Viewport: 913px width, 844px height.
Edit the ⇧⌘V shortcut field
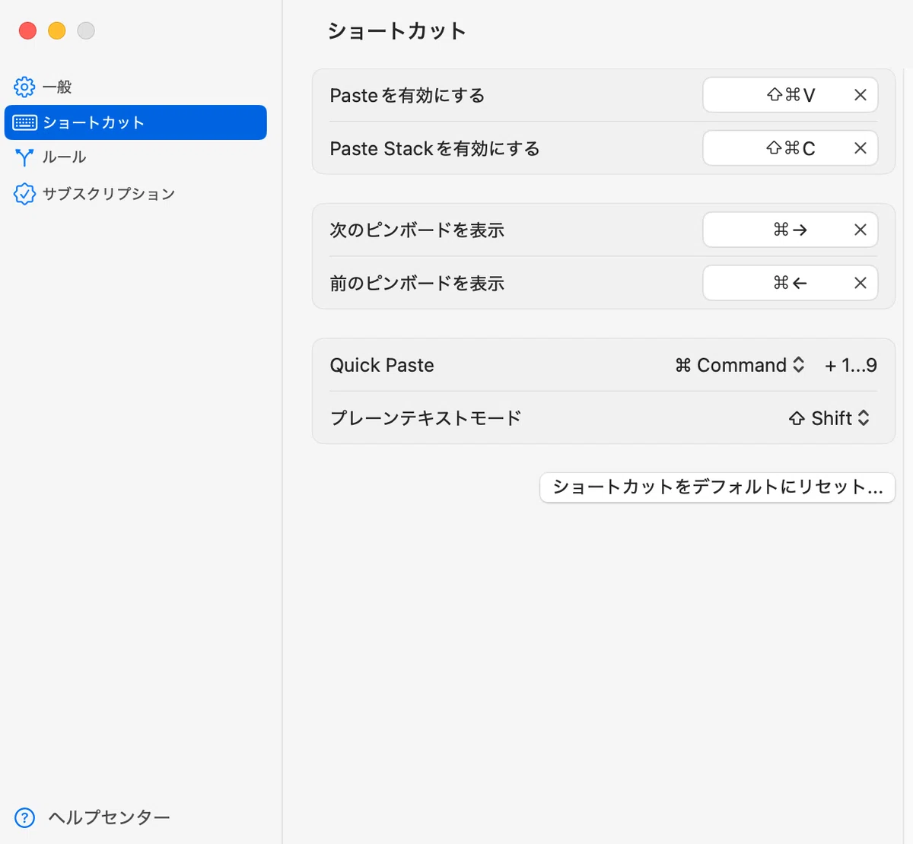(x=790, y=95)
